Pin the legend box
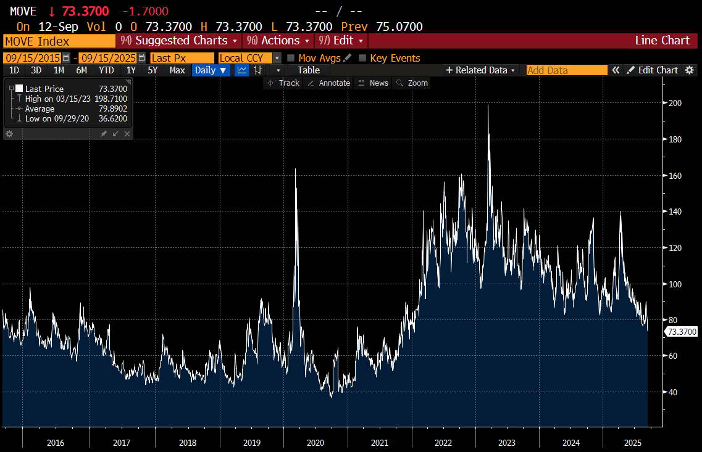 coord(104,134)
